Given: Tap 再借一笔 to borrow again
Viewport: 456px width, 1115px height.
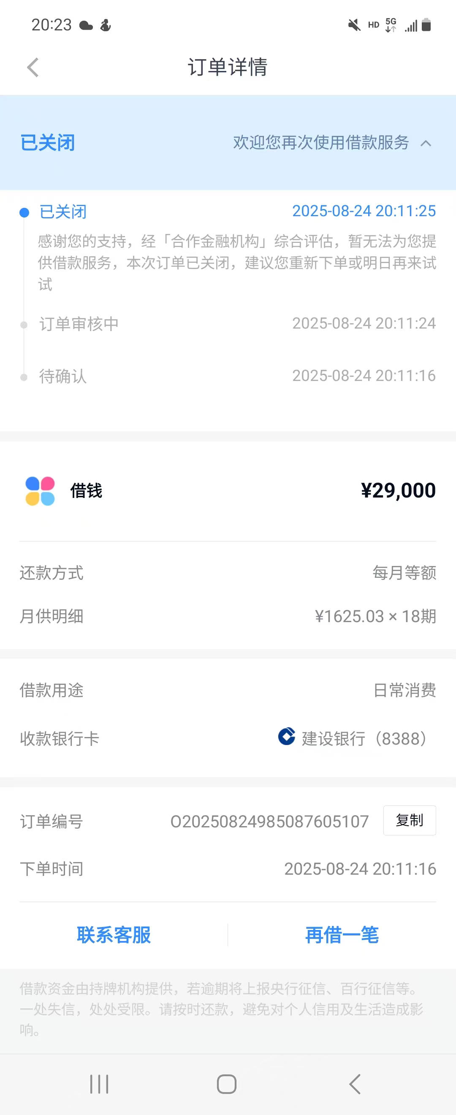Looking at the screenshot, I should pyautogui.click(x=342, y=935).
